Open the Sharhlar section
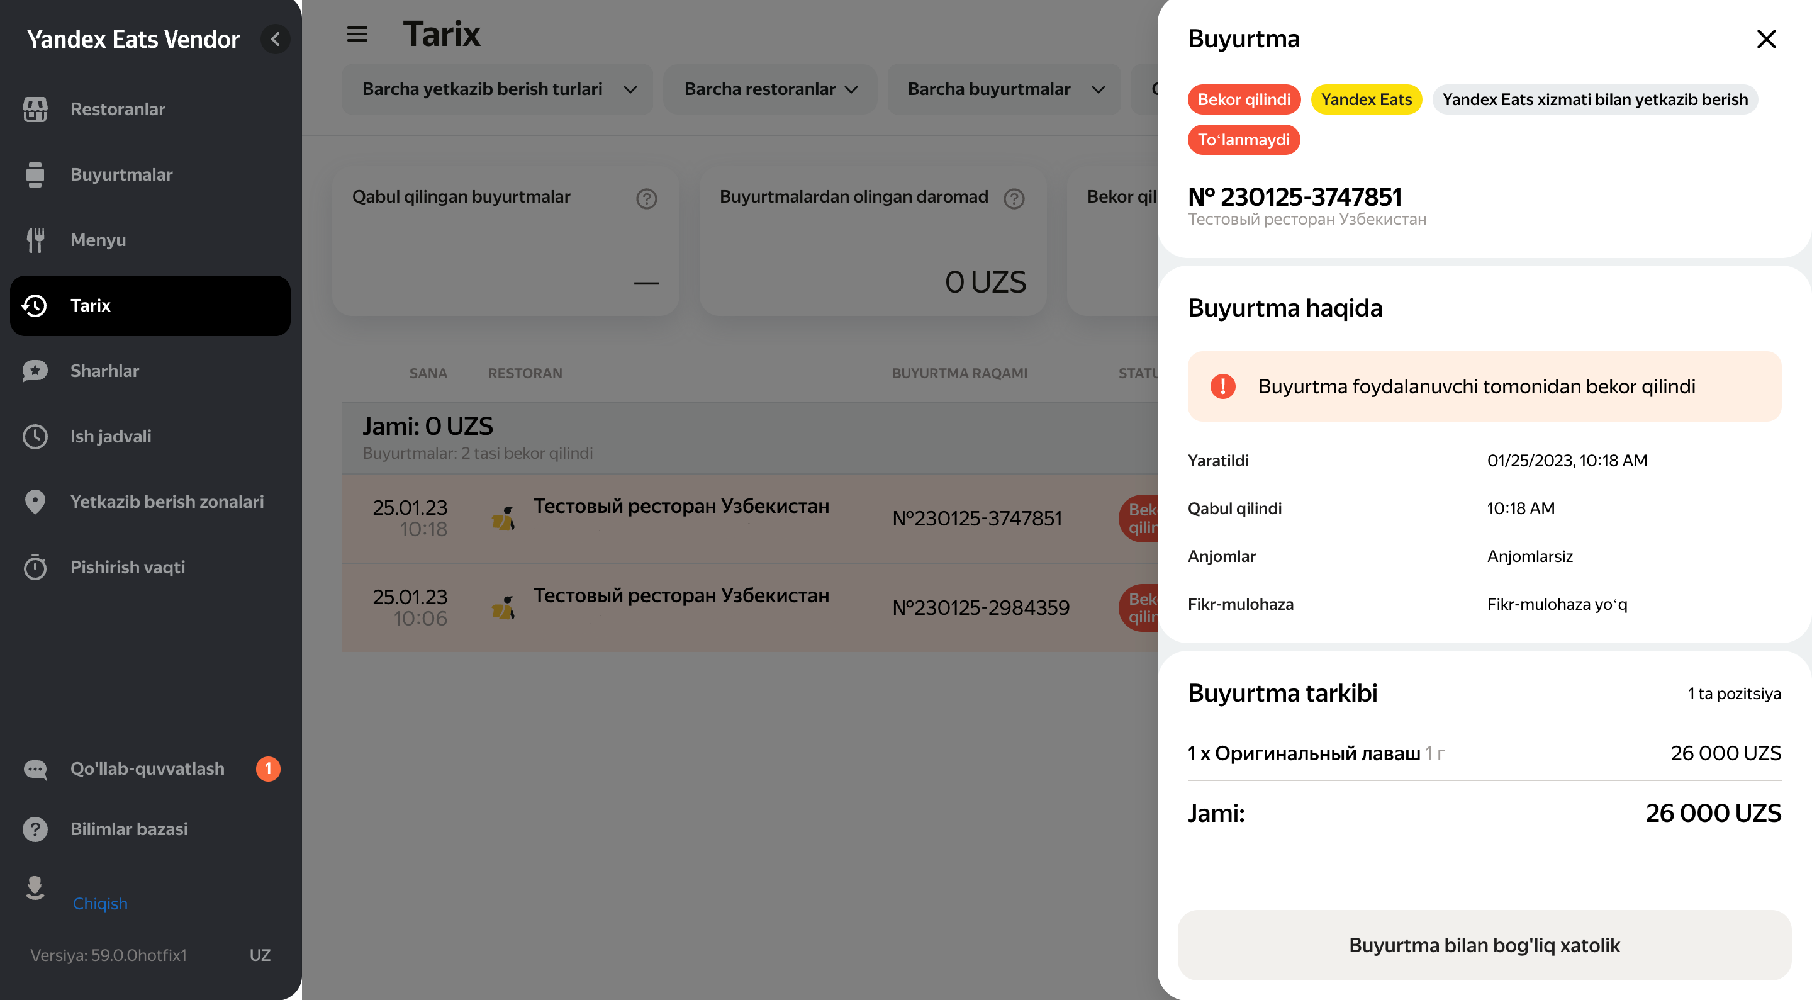 150,371
